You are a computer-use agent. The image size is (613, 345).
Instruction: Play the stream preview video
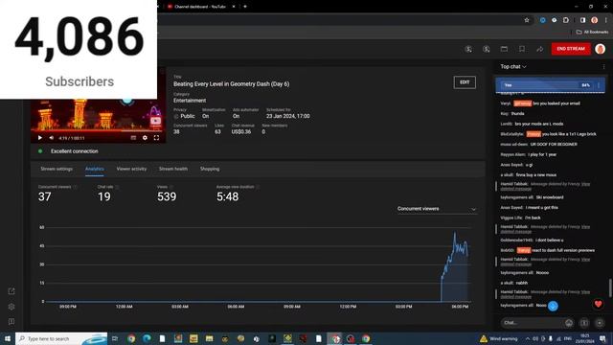(40, 138)
